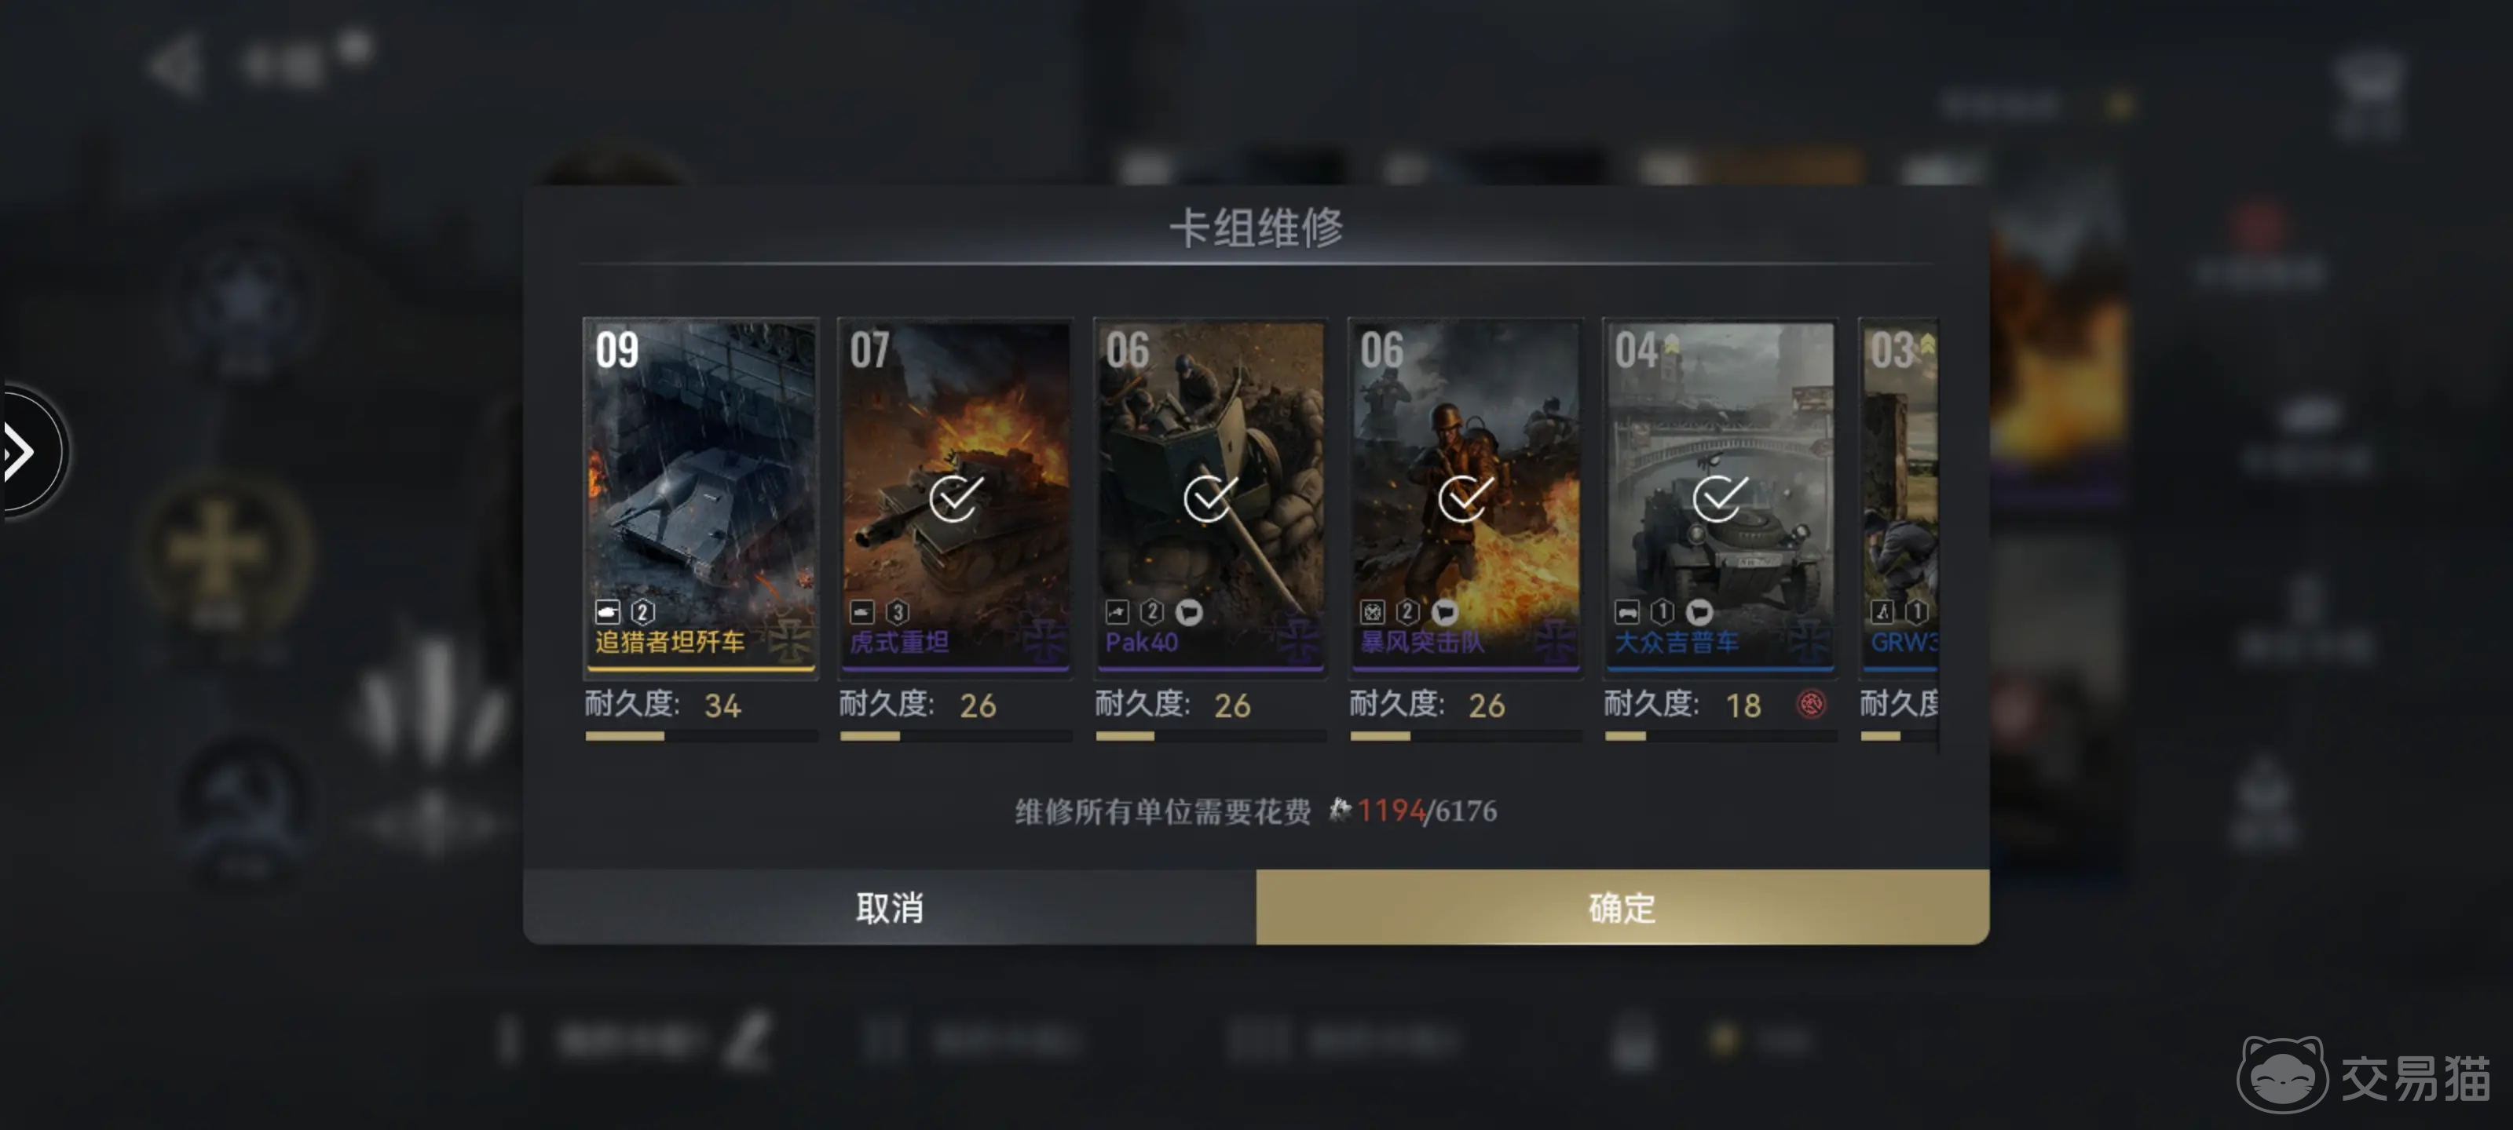
Task: Toggle the checkmark on 虎式重坦 card
Action: click(x=955, y=498)
